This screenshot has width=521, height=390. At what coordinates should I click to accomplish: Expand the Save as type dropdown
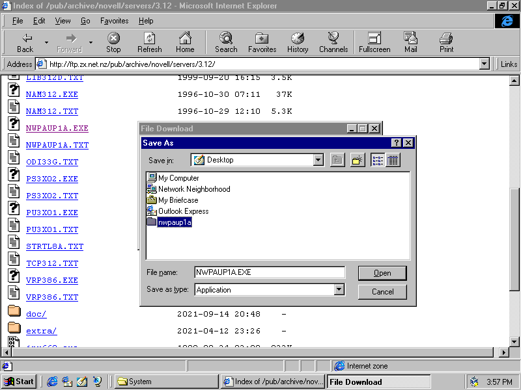coord(339,289)
